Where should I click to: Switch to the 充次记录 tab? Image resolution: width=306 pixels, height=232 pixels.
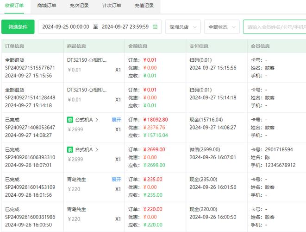79,6
